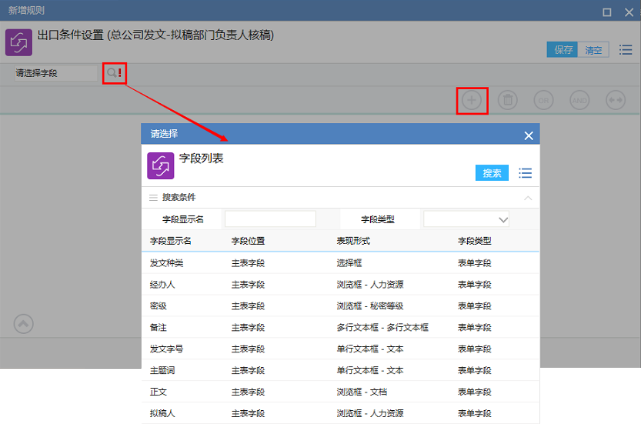Collapse the 搜索条件 section chevron
Screen dimensions: 641x424
pyautogui.click(x=528, y=198)
